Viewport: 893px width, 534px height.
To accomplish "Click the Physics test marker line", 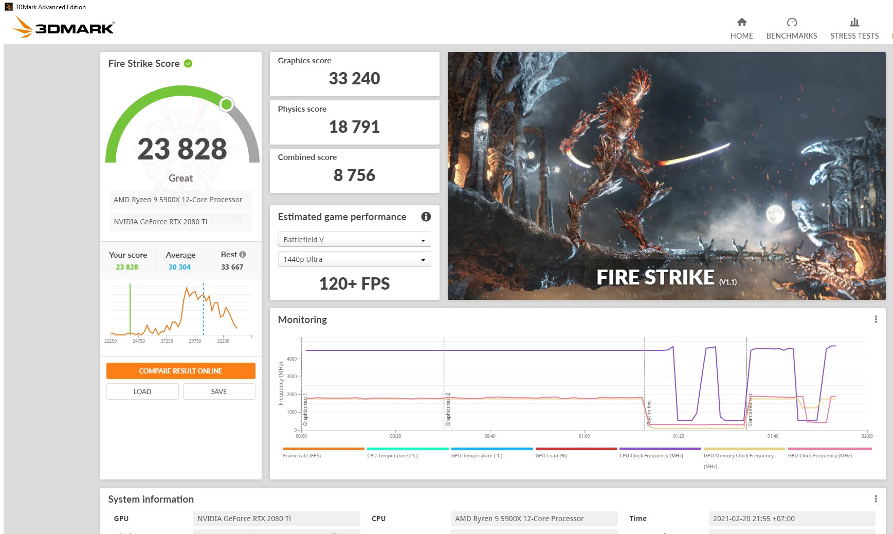I will [645, 384].
